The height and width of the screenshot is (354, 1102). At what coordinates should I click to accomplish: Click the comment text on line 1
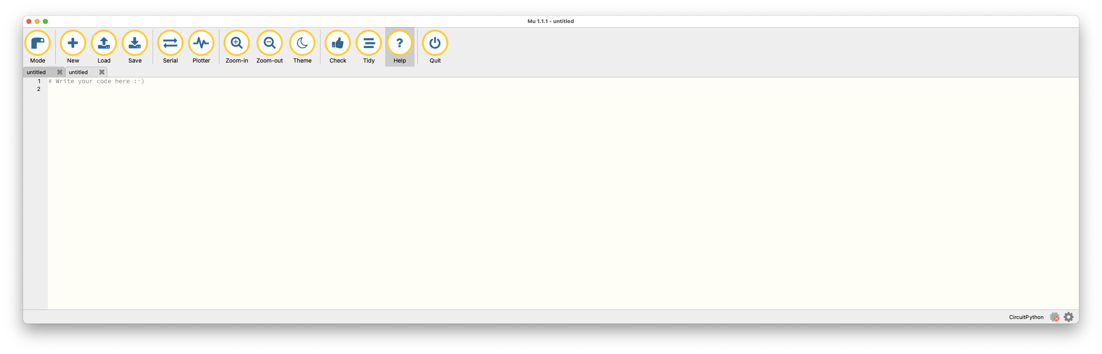click(97, 81)
